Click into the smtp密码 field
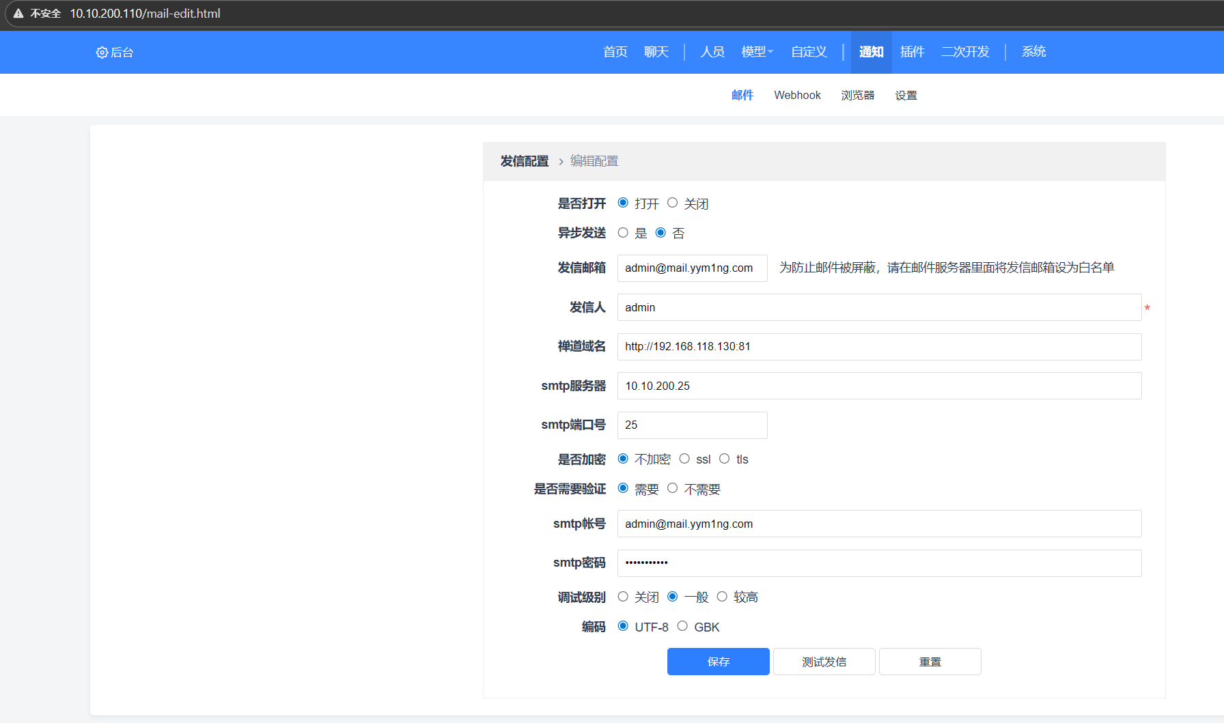The image size is (1224, 723). [x=879, y=563]
